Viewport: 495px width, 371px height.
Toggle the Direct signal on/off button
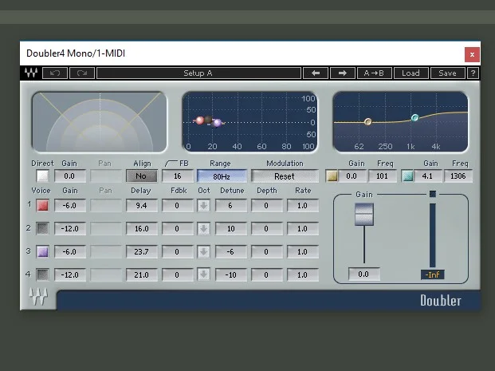click(42, 176)
